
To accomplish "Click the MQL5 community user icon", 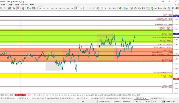I will [x=169, y=8].
